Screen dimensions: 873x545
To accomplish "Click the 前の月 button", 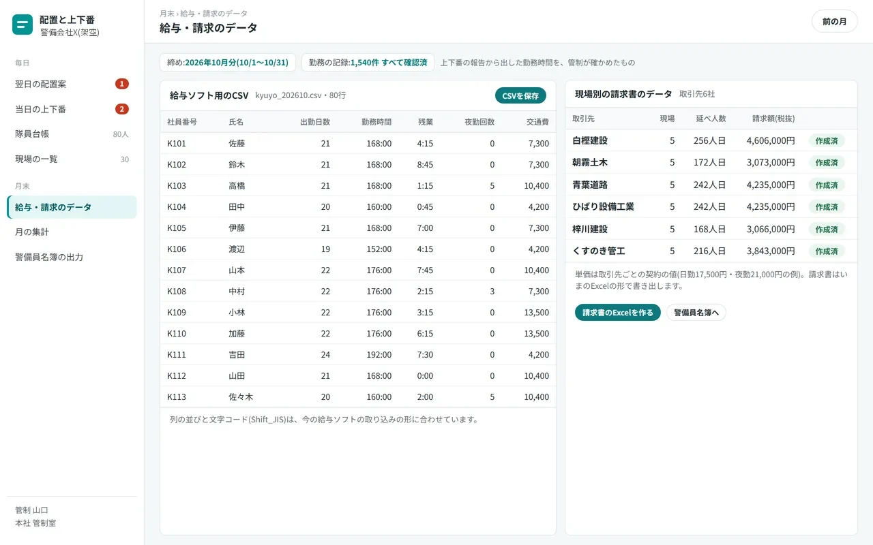I will (x=834, y=21).
